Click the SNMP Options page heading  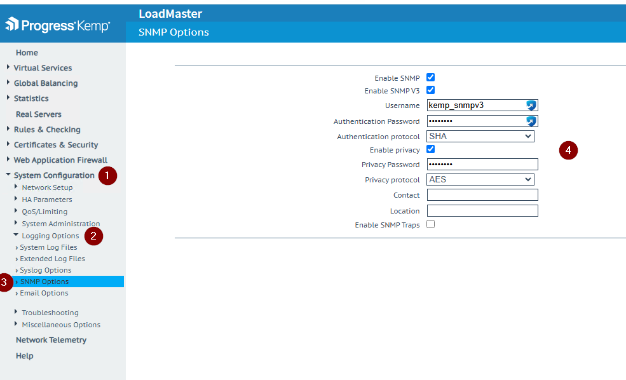pyautogui.click(x=174, y=32)
